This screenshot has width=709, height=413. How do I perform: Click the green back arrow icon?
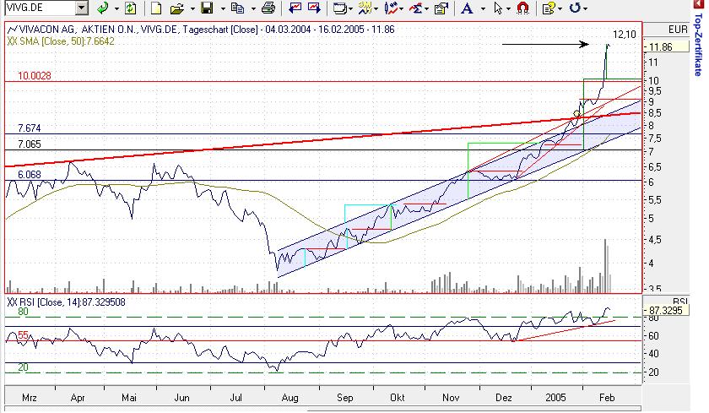[x=103, y=8]
